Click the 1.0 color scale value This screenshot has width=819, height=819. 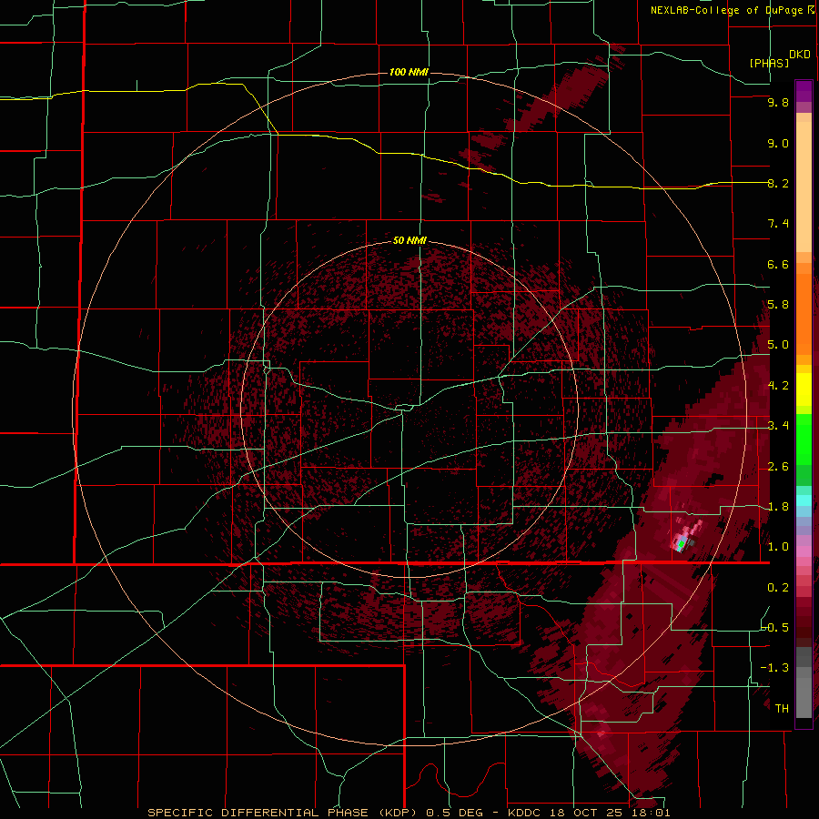click(x=778, y=547)
